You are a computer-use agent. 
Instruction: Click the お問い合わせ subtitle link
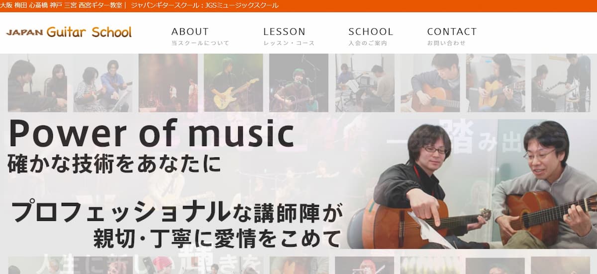[446, 43]
